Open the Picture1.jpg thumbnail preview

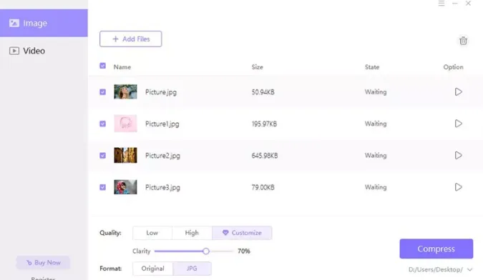pos(125,124)
